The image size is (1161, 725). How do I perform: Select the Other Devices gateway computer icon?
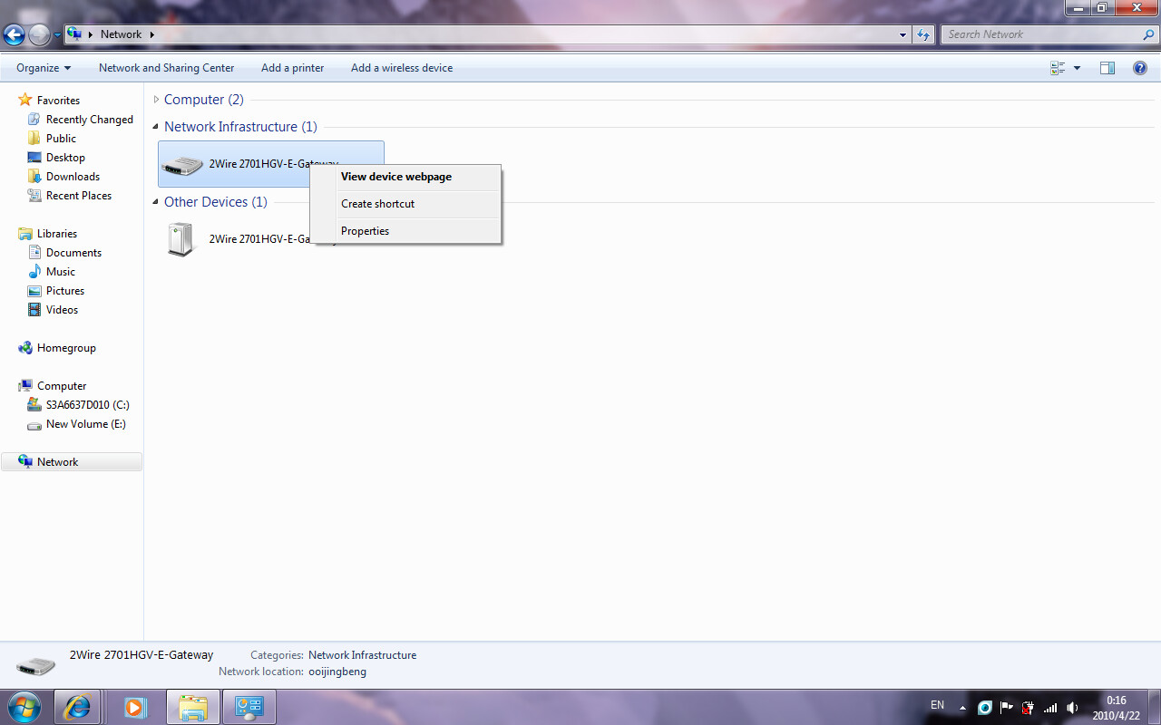point(180,237)
